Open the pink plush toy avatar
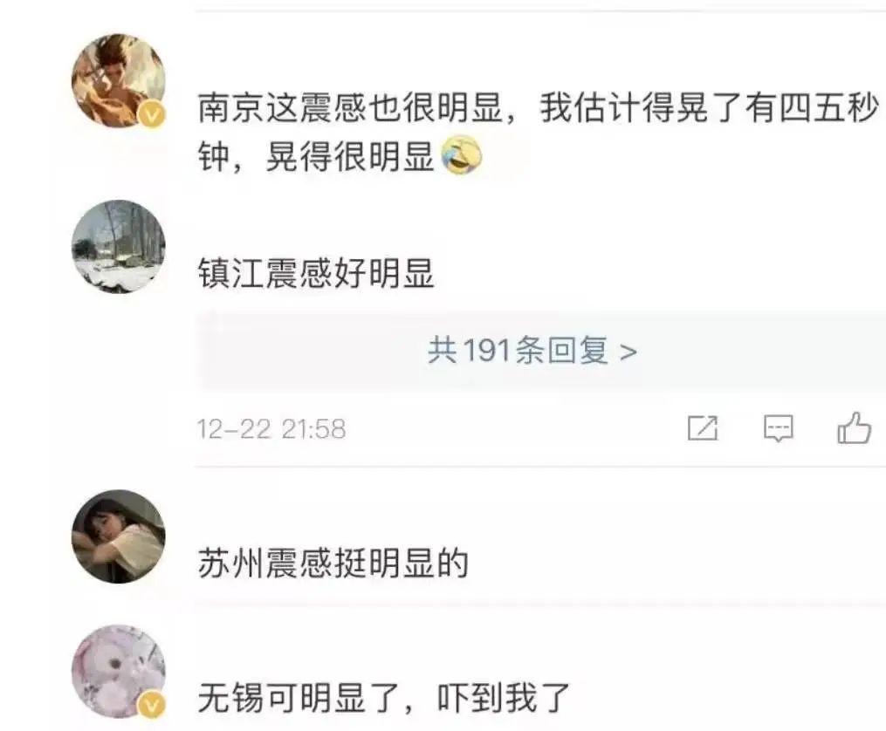This screenshot has width=886, height=731. [x=119, y=671]
